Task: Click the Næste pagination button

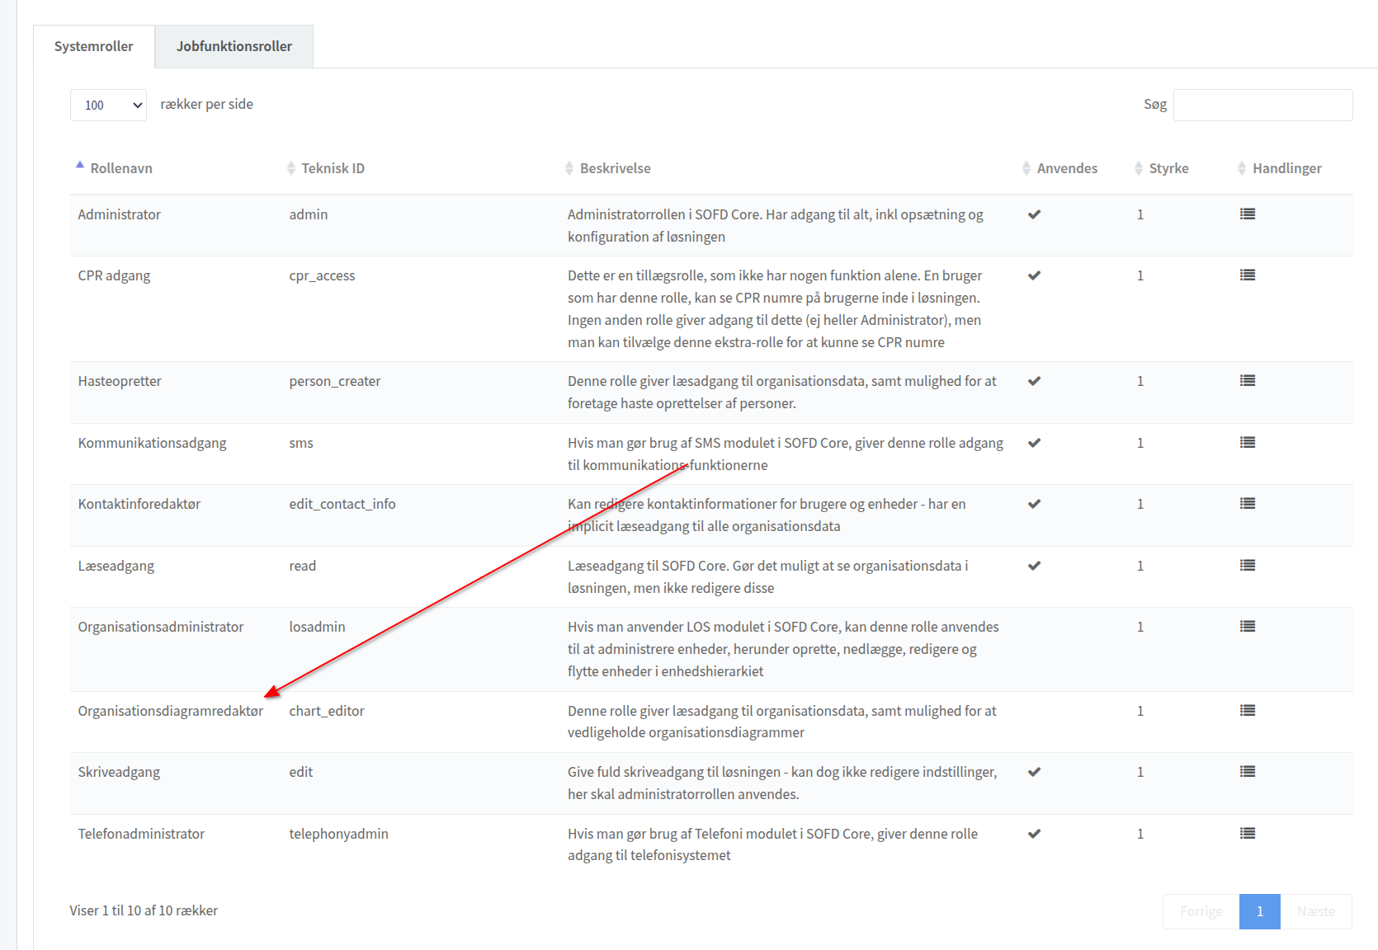Action: coord(1315,911)
